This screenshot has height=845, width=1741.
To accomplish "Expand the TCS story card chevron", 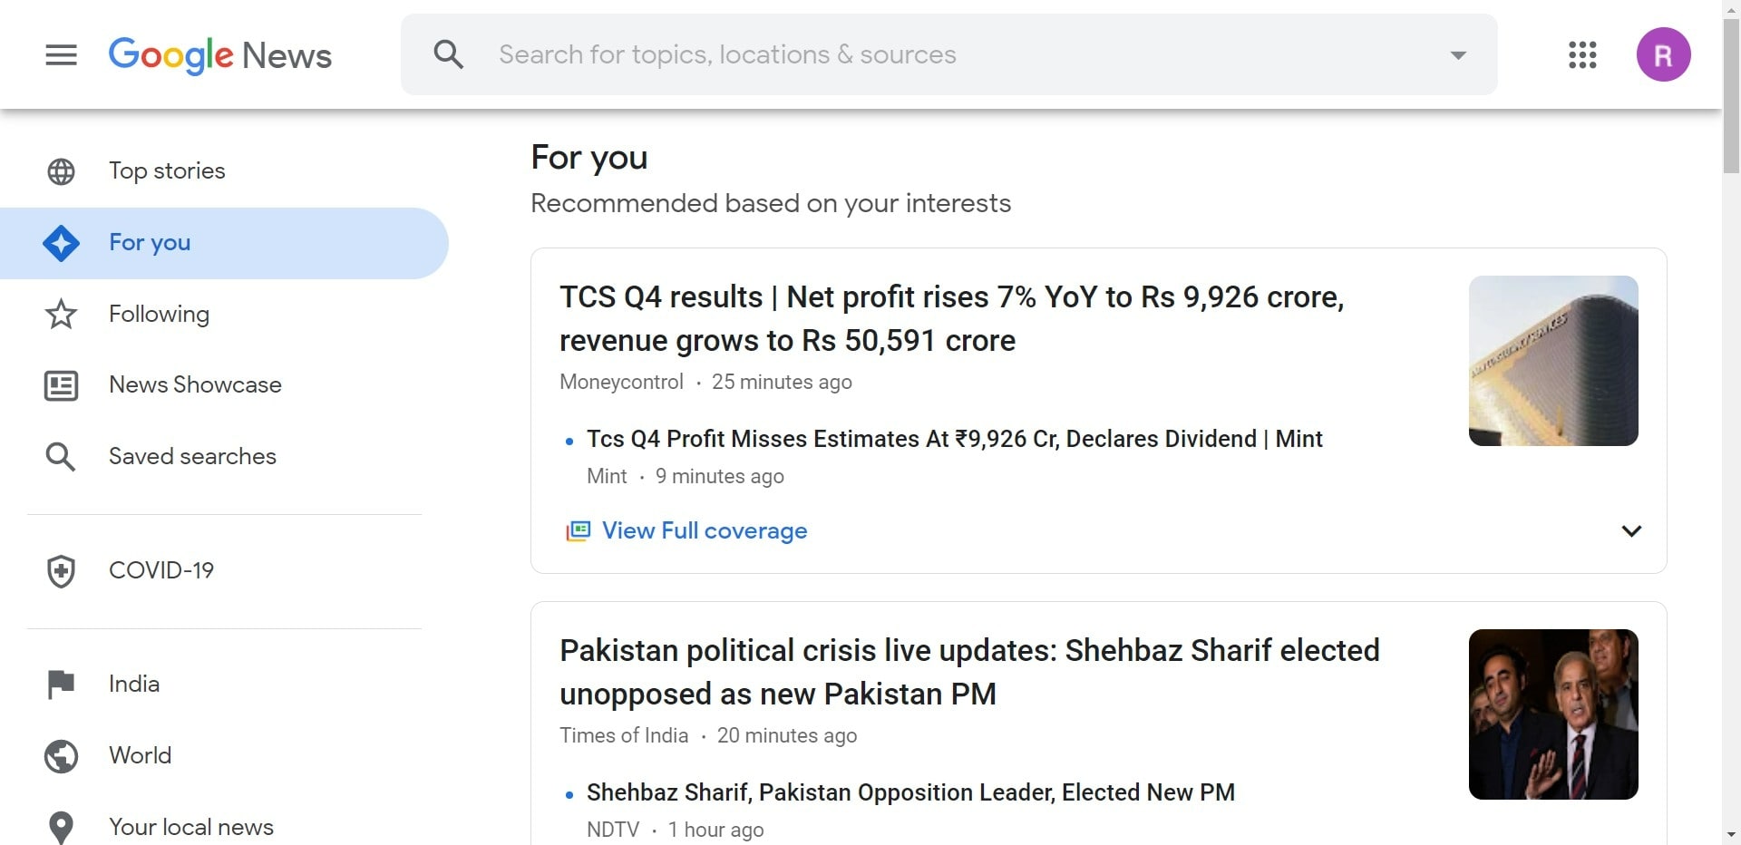I will click(x=1631, y=531).
